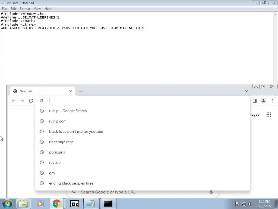Open Windows Media Player from the taskbar
278x209 pixels.
pyautogui.click(x=40, y=204)
